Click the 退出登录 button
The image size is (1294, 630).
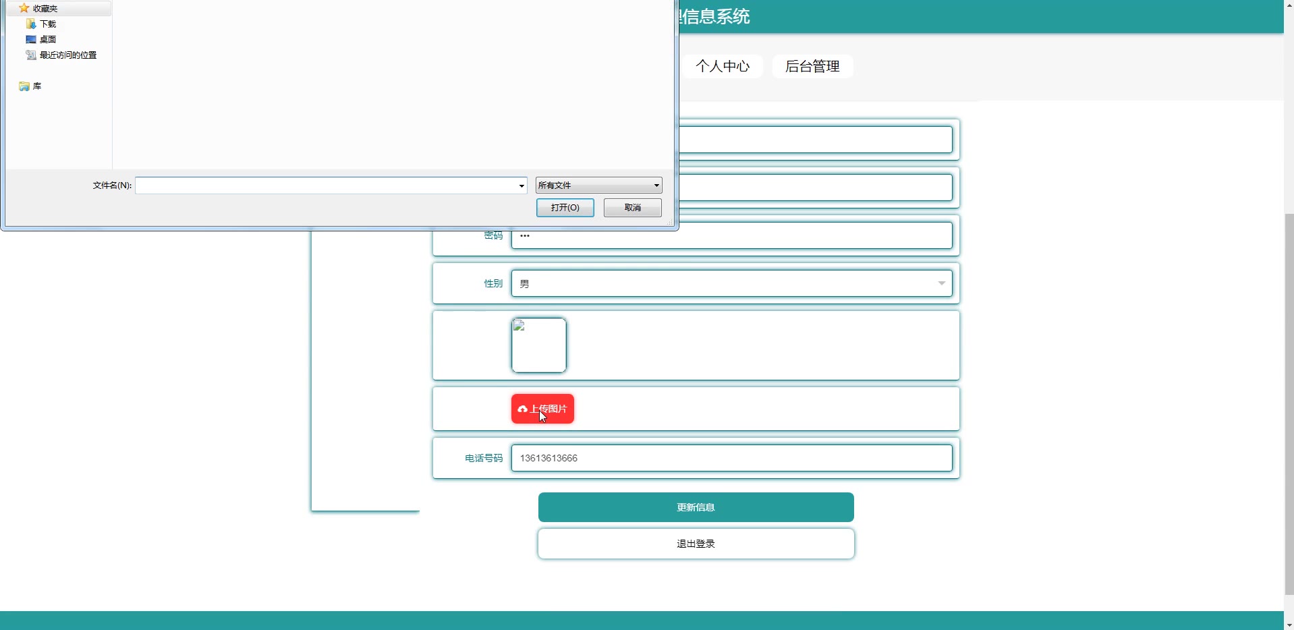point(696,544)
